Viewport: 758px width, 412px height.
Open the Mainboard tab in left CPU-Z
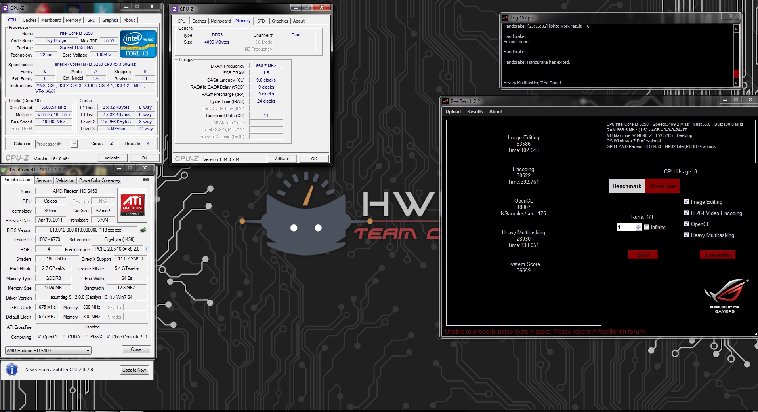(x=51, y=20)
